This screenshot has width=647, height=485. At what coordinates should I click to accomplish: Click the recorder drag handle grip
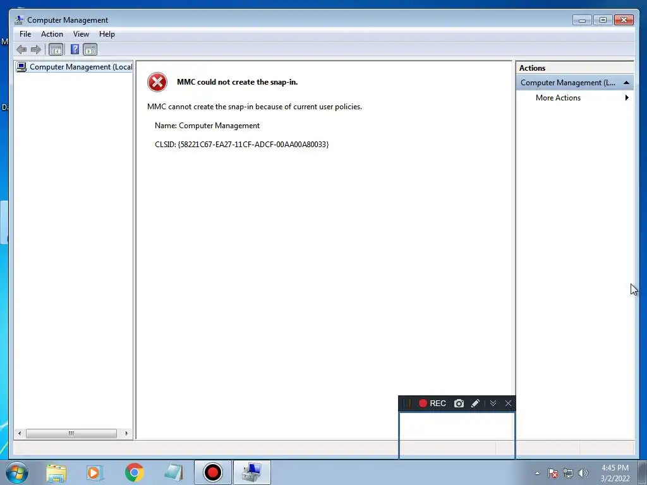[407, 404]
